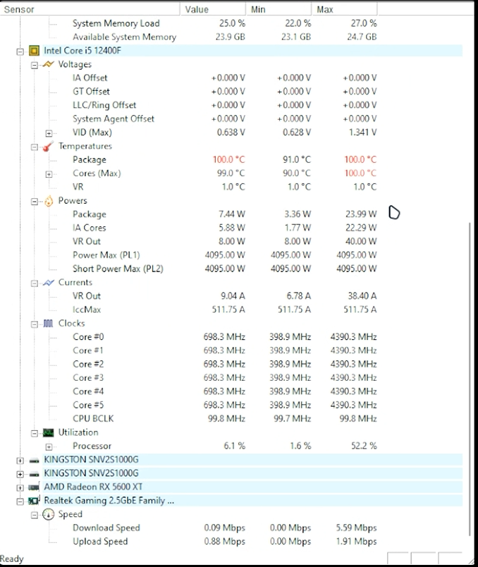Click the Ready status bar text
Screen dimensions: 478x567
[x=11, y=559]
